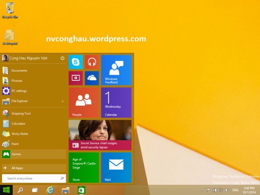Click the volume speaker icon

click(227, 190)
